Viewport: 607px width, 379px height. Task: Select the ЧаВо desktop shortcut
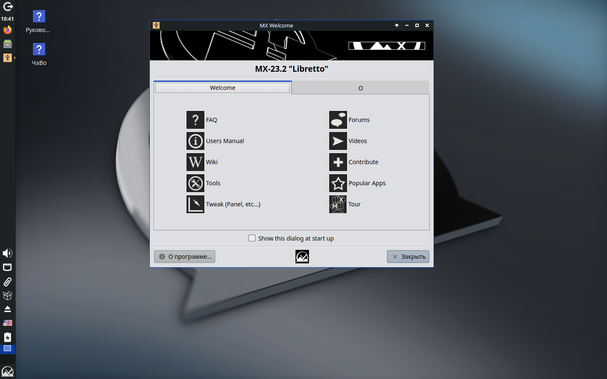pos(39,55)
